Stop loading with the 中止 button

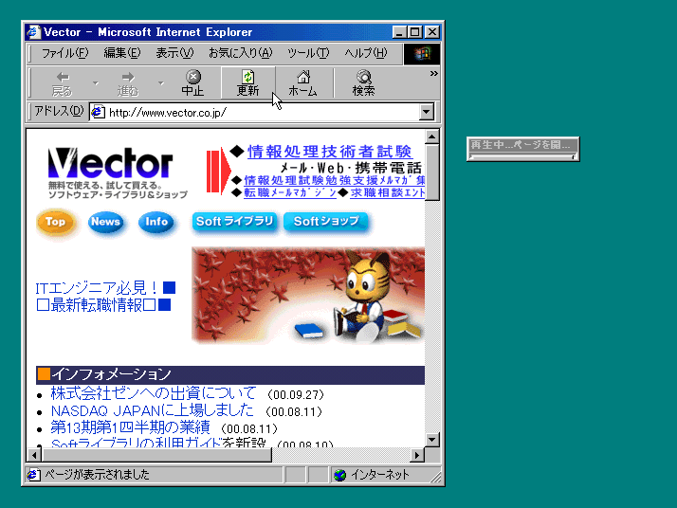pos(192,82)
